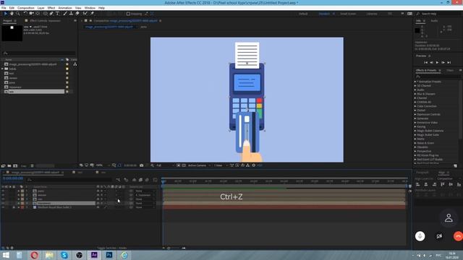
Task: Switch to the Audio panel tab
Action: [434, 21]
